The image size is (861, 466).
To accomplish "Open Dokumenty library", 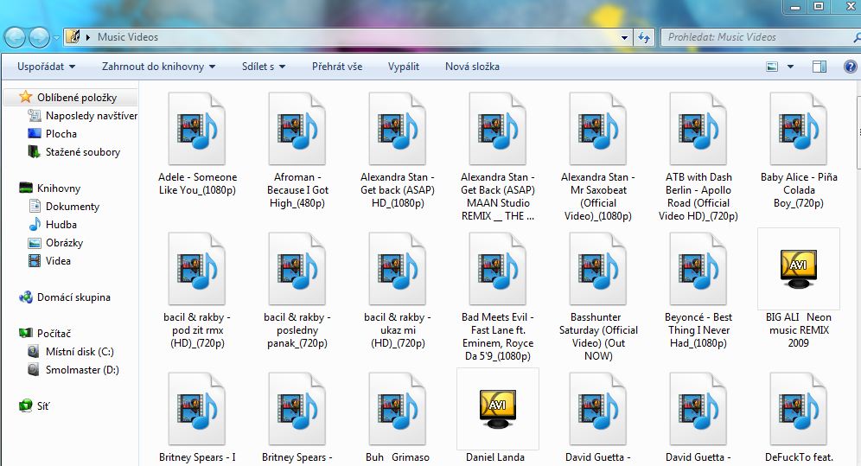I will click(64, 206).
